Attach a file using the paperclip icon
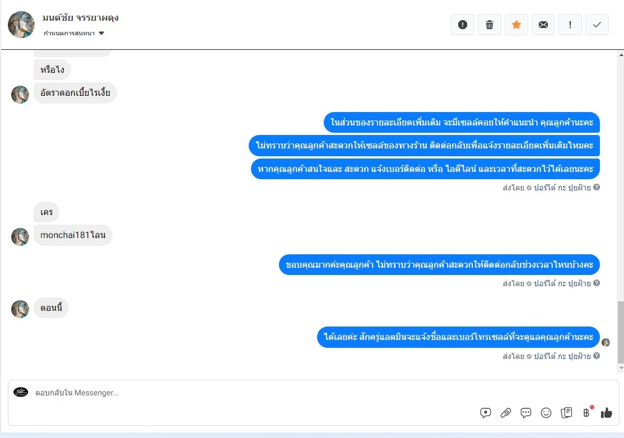This screenshot has height=438, width=624. [506, 413]
